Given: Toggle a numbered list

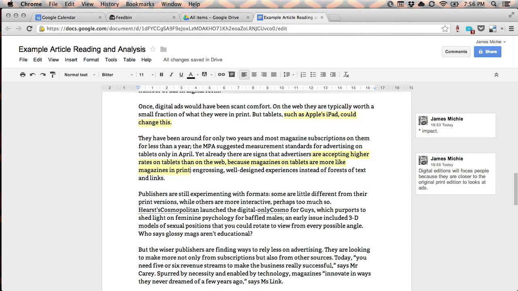Looking at the screenshot, I should tap(303, 74).
